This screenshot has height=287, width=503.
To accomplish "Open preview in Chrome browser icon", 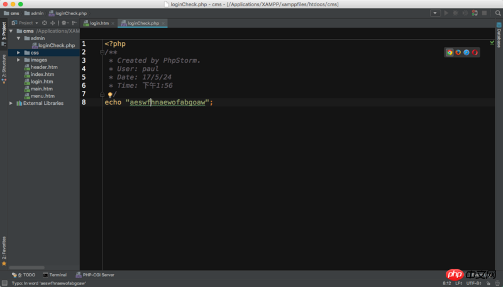I will click(450, 52).
